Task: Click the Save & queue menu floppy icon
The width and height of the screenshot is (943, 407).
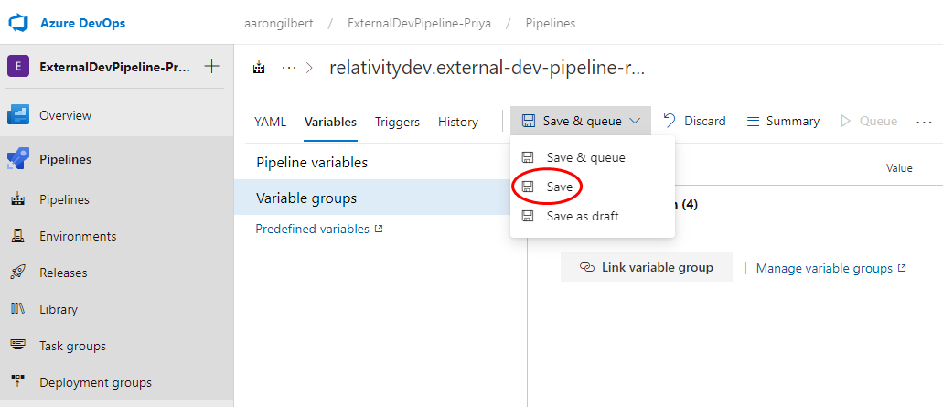Action: click(528, 157)
